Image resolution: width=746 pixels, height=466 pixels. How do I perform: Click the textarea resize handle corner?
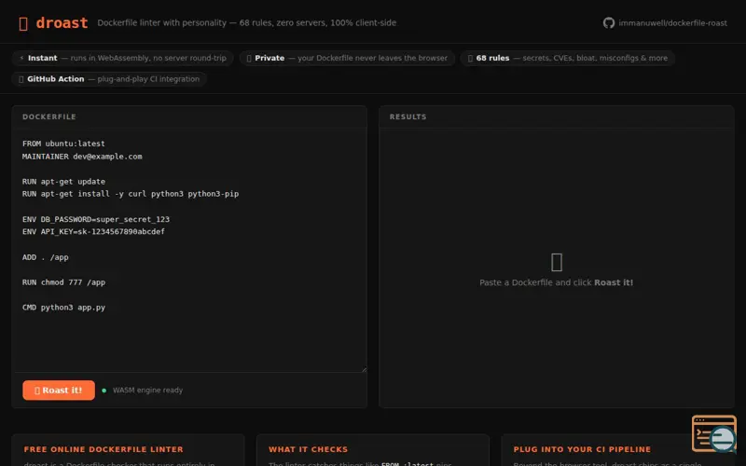364,369
